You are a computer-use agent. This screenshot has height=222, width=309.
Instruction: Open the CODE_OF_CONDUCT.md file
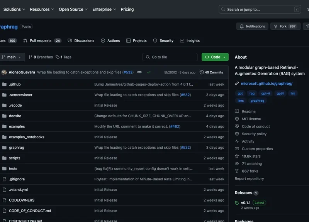point(30,211)
